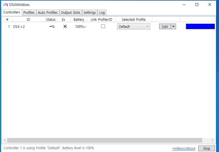Minimize the DS4Windows window
The image size is (219, 152).
tap(184, 4)
